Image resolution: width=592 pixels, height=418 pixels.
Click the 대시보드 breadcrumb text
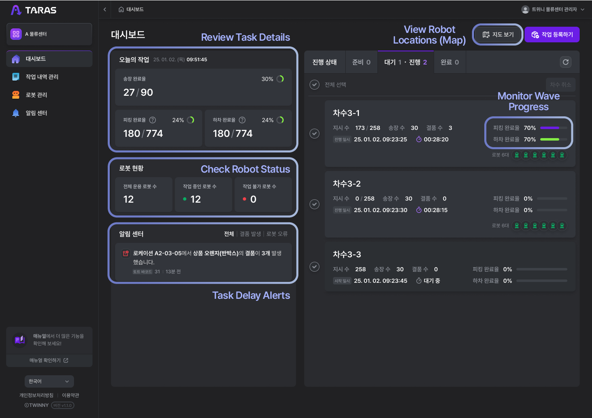click(x=135, y=9)
